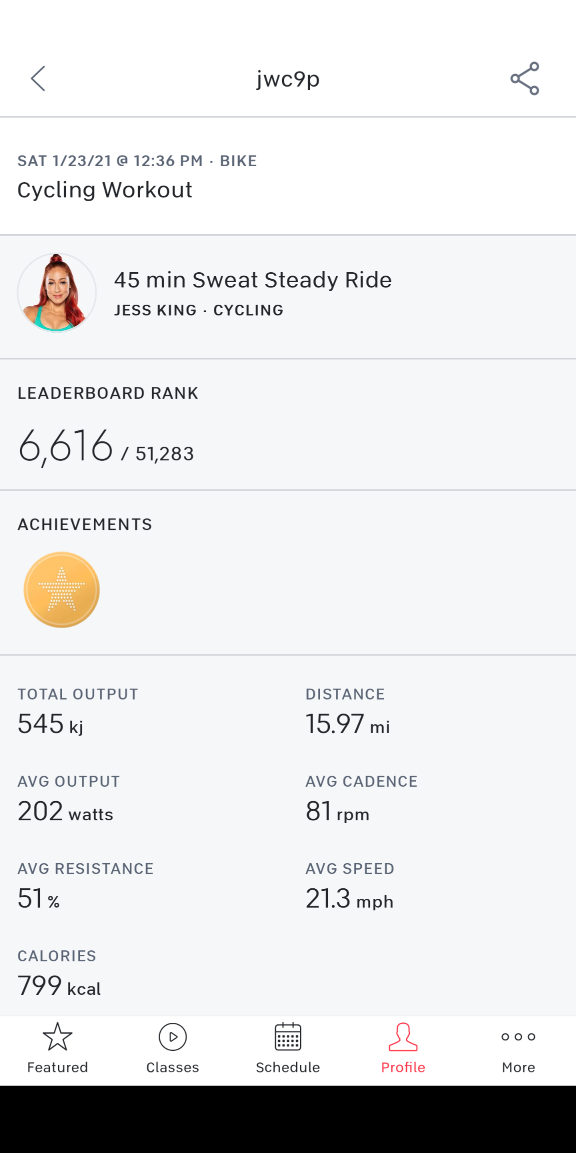
Task: Tap the Featured tab label
Action: coord(57,1067)
